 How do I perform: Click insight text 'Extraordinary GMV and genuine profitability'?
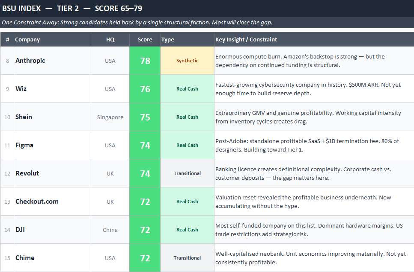274,113
